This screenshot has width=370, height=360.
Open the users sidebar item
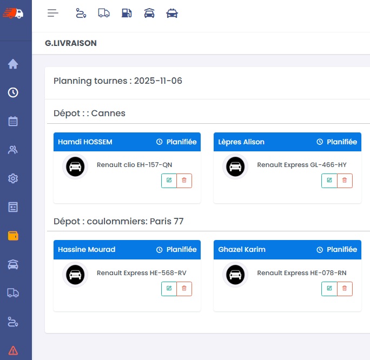point(13,150)
